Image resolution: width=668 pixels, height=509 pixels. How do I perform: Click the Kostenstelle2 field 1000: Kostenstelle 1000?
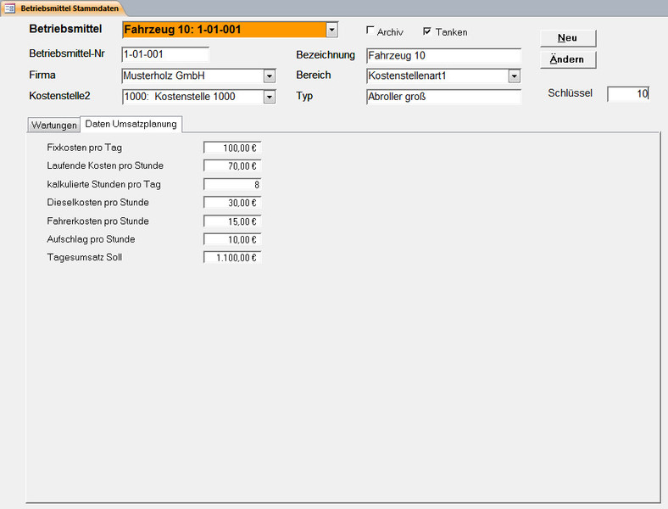[193, 97]
